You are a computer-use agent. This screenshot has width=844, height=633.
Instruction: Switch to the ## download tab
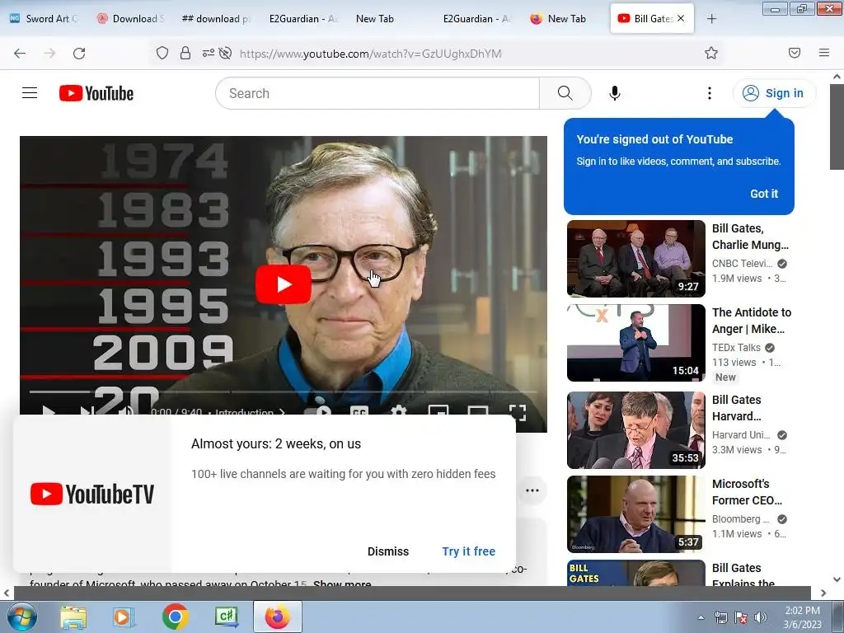pos(215,19)
